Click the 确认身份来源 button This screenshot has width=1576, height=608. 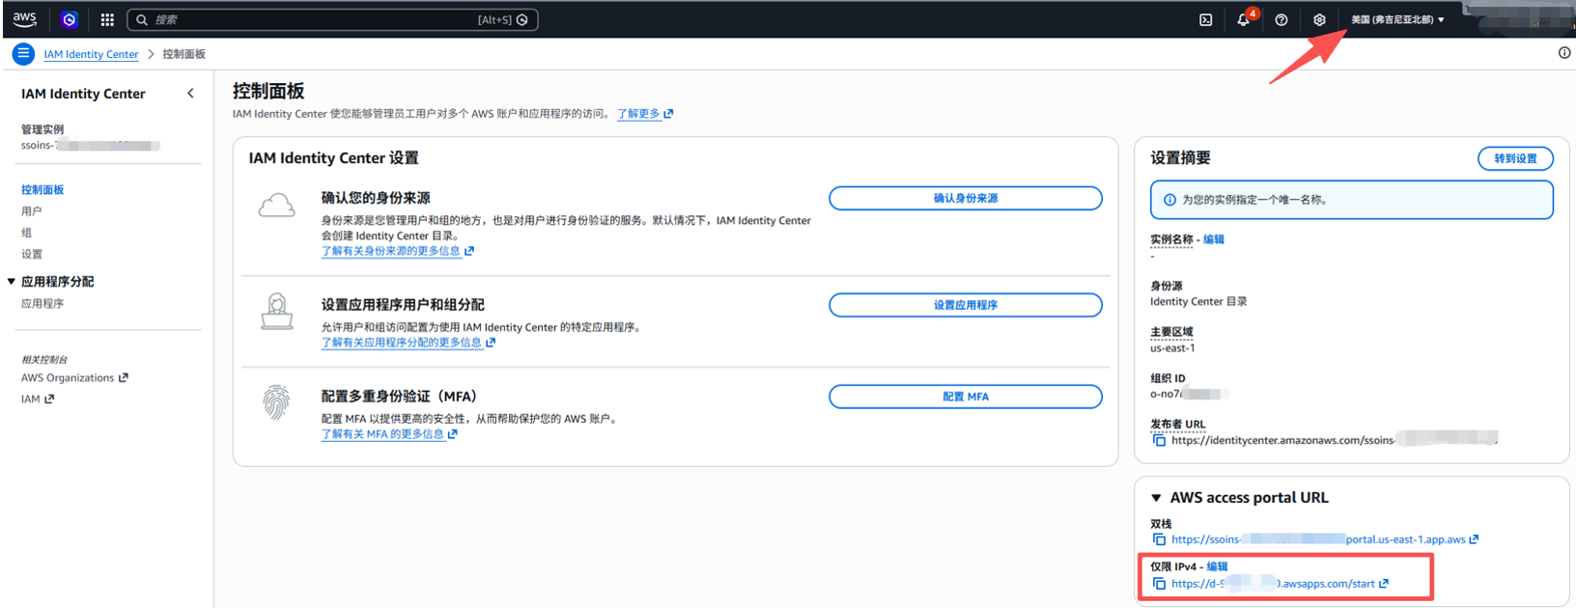pyautogui.click(x=966, y=198)
